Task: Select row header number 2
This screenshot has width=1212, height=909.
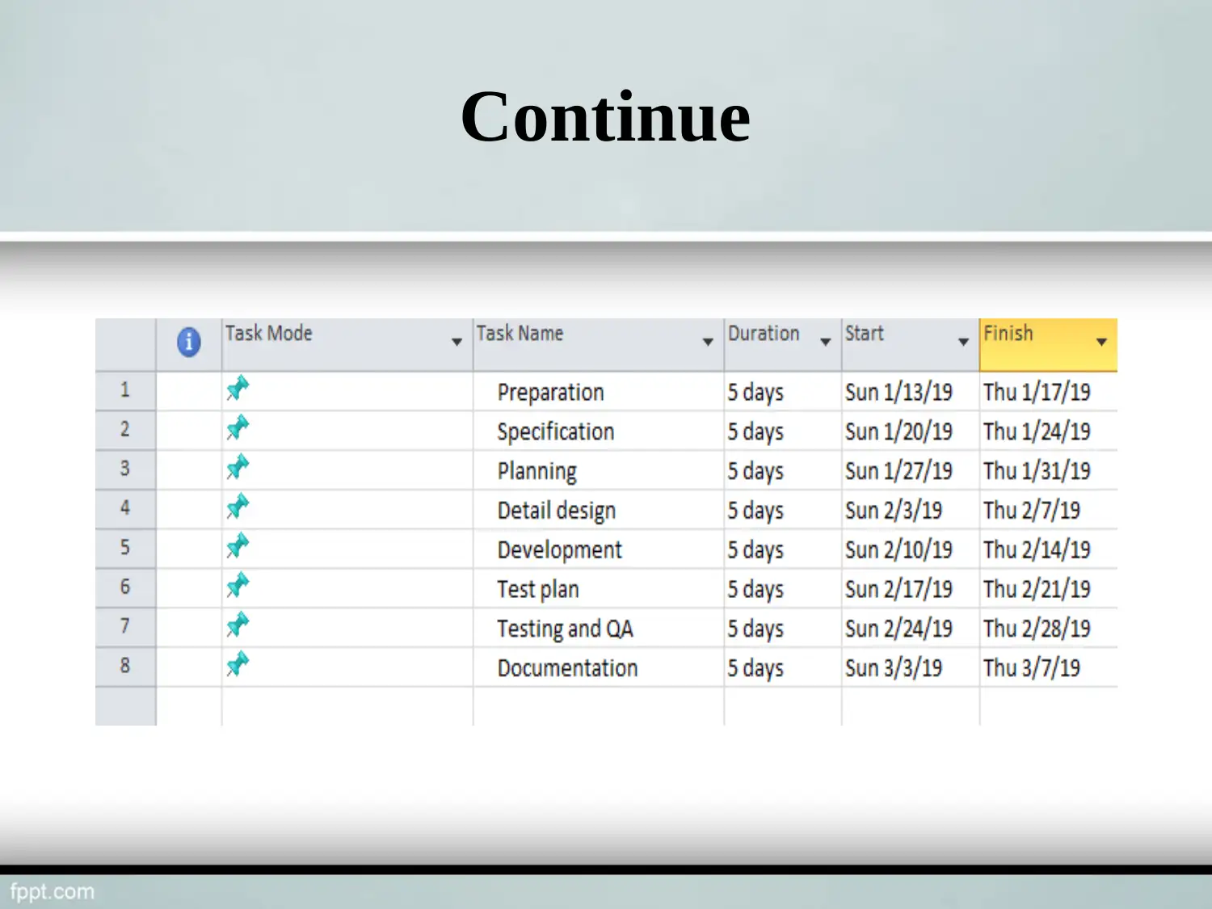Action: pos(125,431)
